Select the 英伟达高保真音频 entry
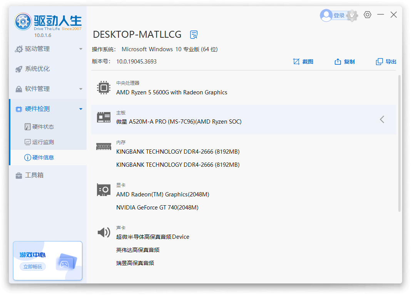 tap(138, 250)
